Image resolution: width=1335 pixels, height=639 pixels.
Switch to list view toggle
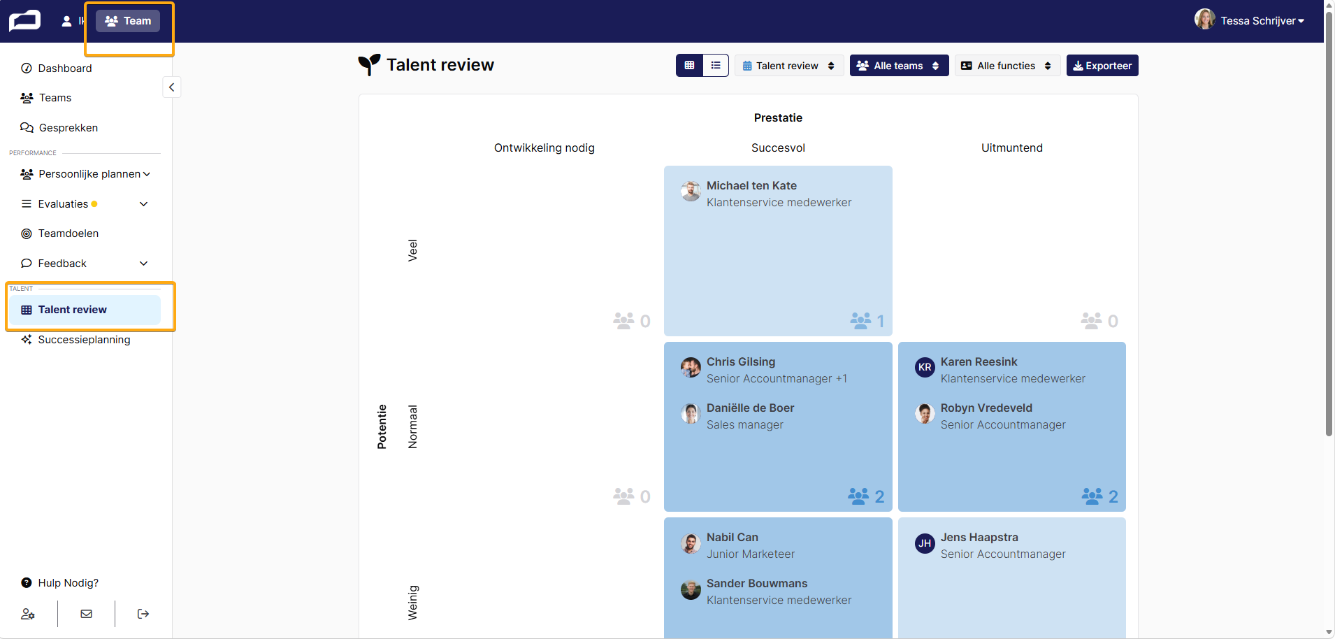(716, 66)
